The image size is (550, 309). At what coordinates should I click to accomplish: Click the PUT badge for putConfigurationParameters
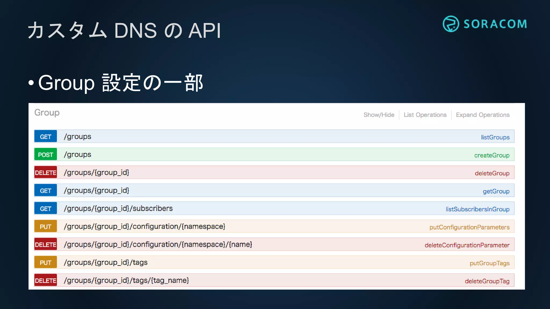(x=46, y=226)
